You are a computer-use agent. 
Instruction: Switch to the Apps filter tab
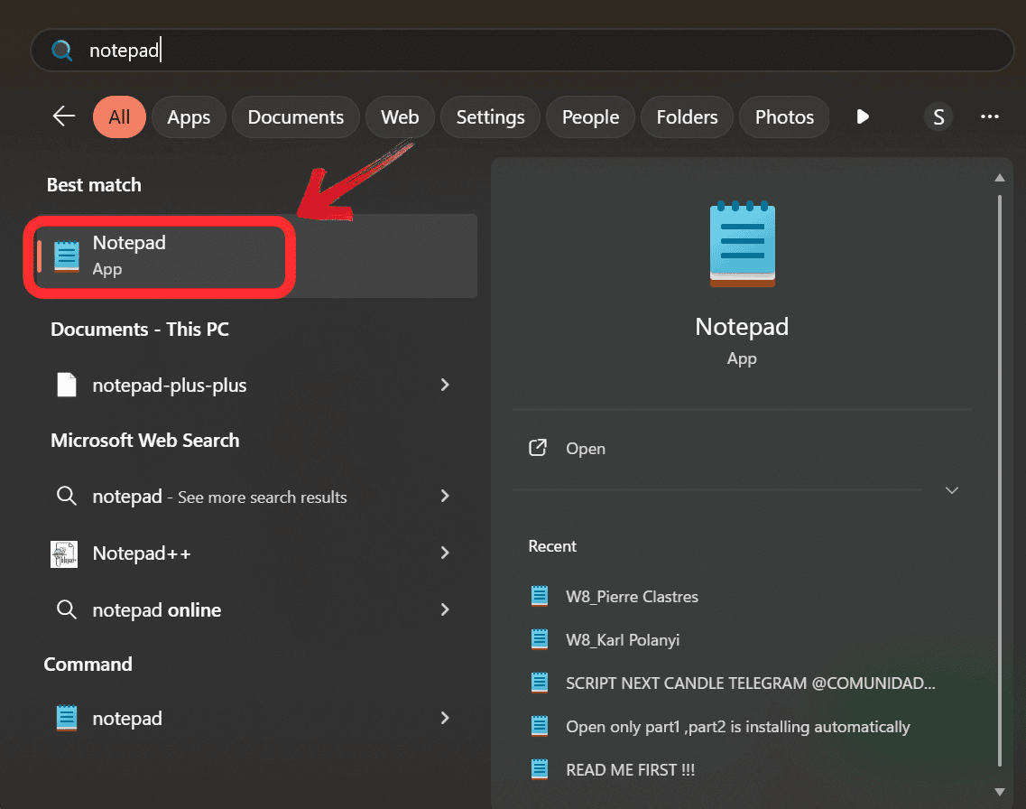(x=189, y=117)
